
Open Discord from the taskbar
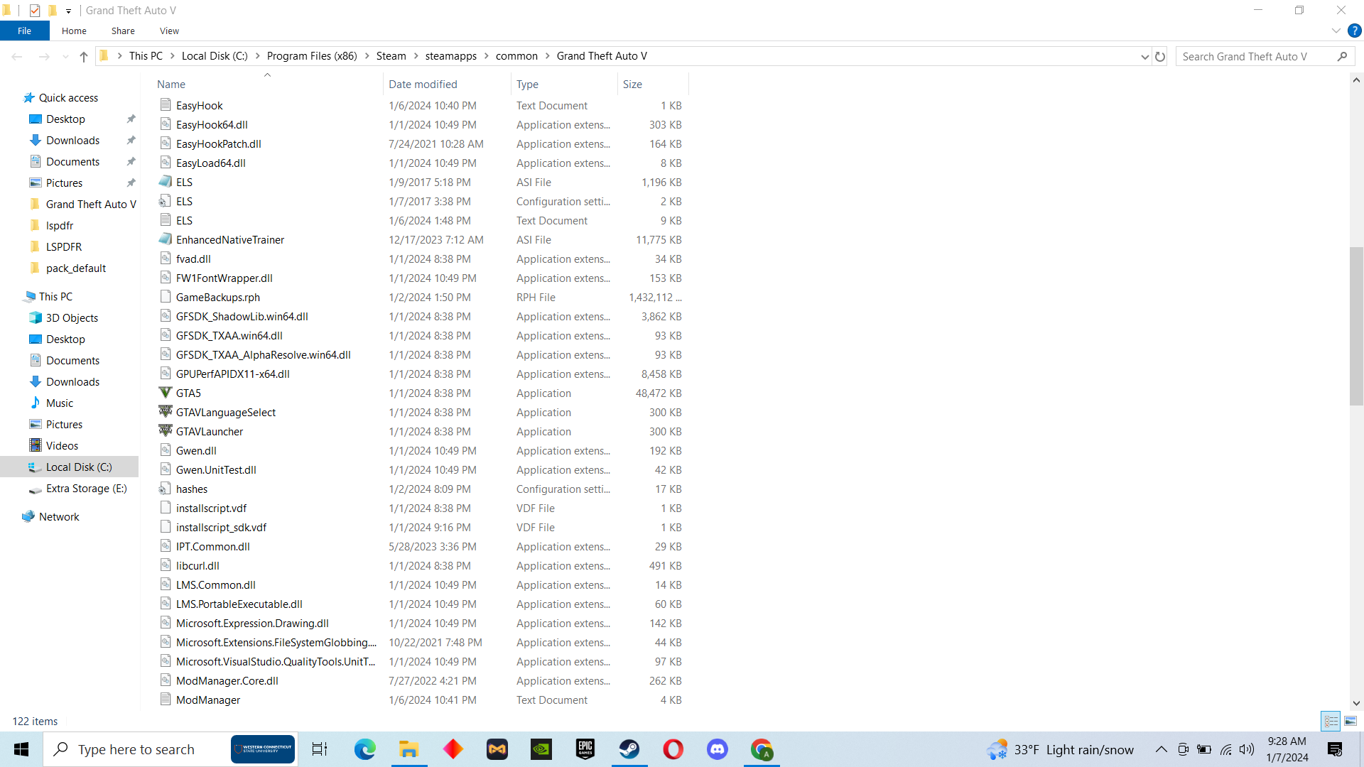point(717,749)
